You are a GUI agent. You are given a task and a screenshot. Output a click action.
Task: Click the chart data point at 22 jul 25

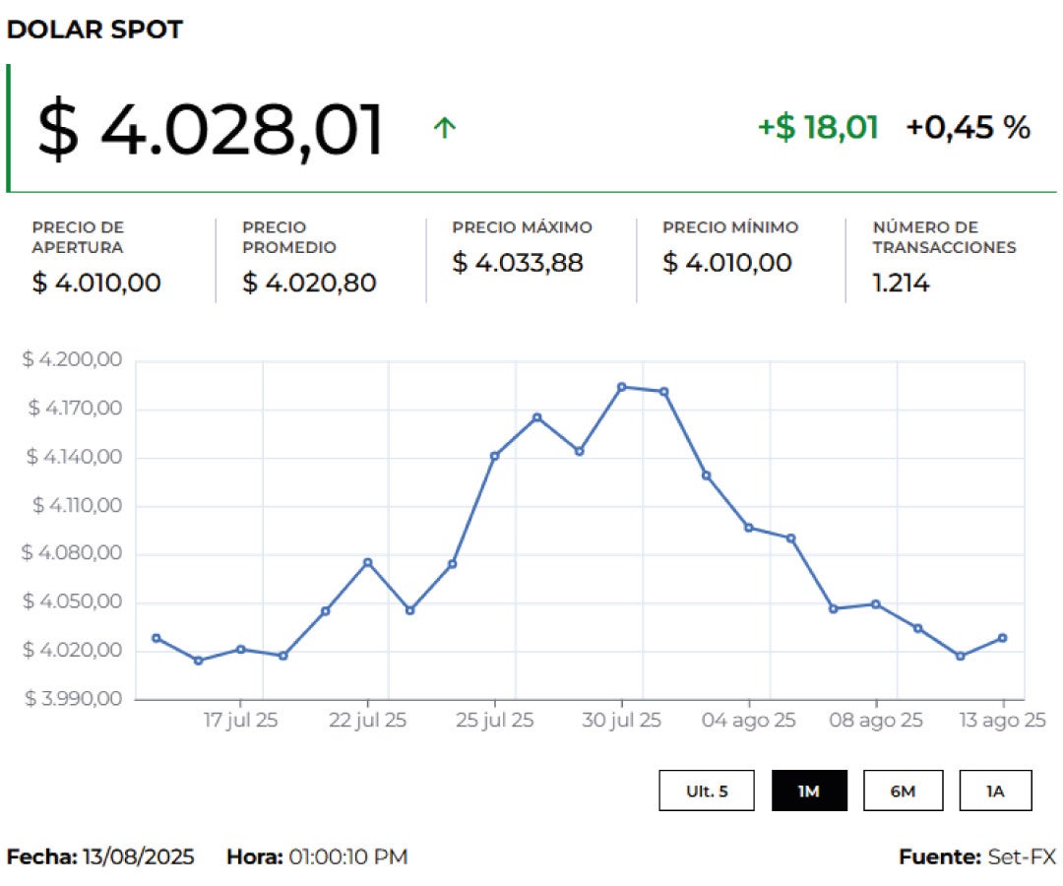(367, 562)
